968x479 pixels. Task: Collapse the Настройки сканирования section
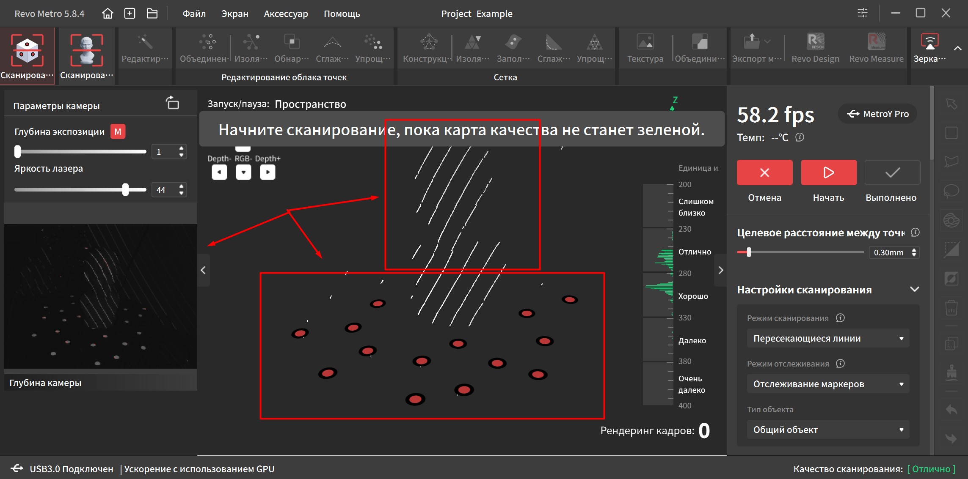pyautogui.click(x=914, y=290)
